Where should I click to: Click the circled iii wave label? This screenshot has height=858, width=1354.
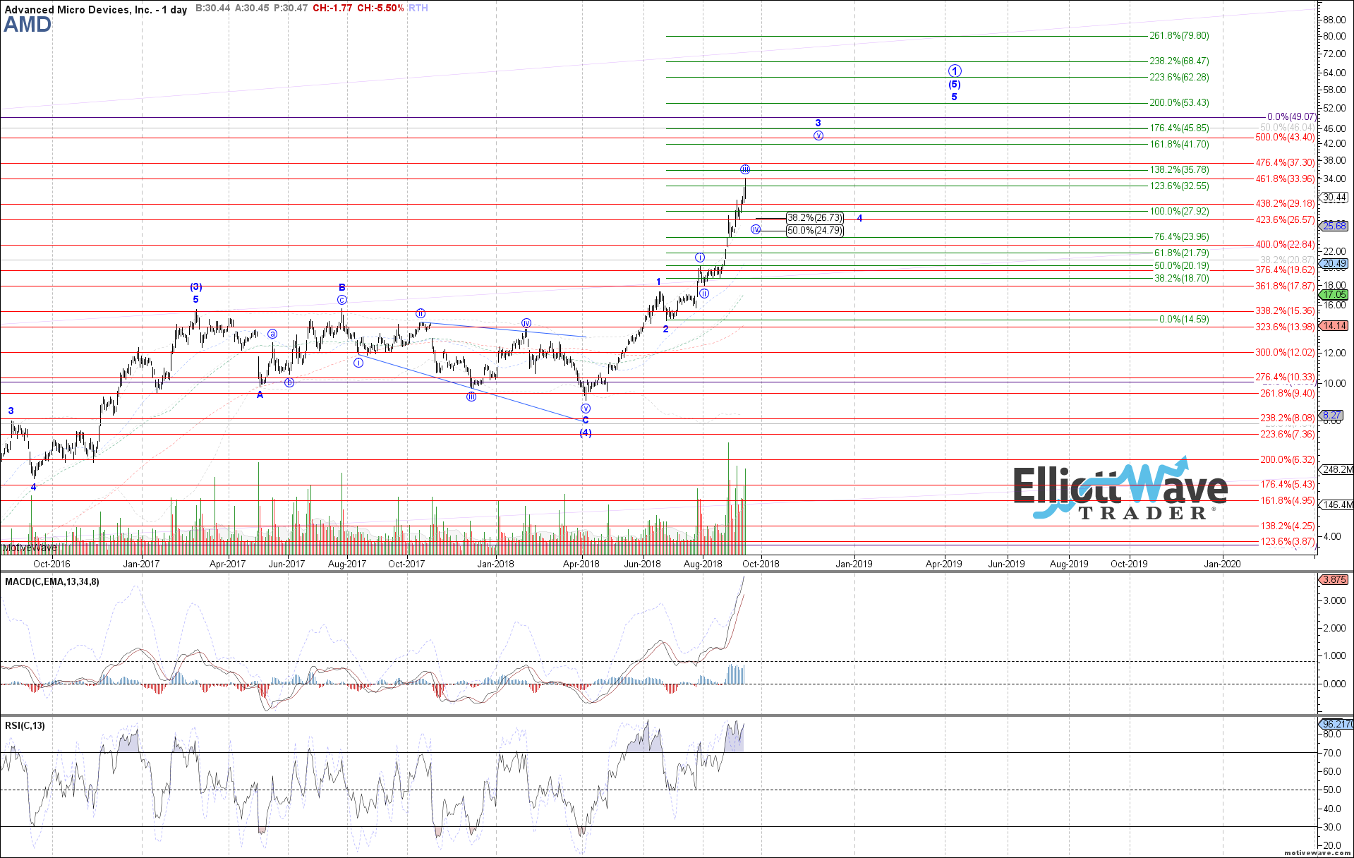click(745, 170)
